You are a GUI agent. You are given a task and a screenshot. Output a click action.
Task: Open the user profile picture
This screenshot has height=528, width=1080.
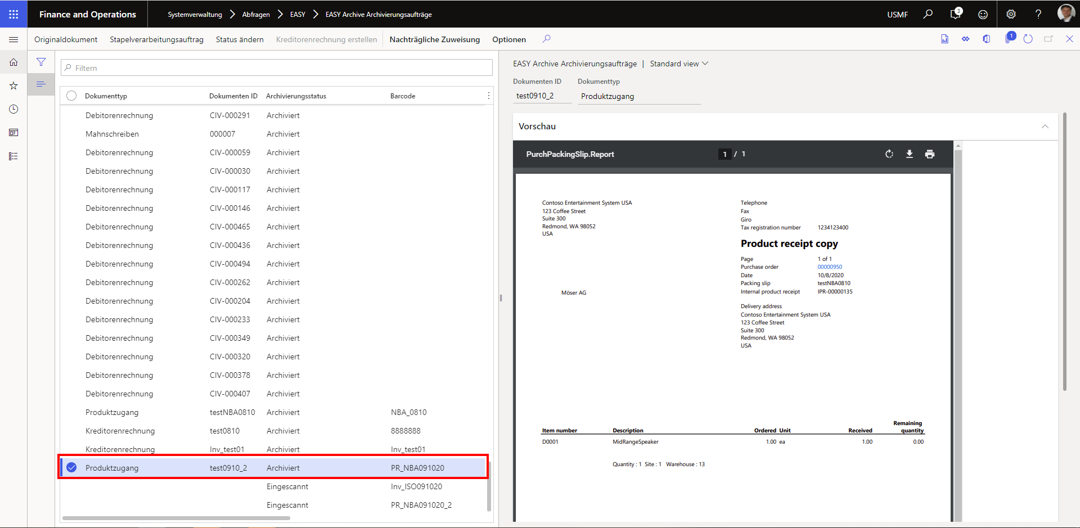(1066, 13)
